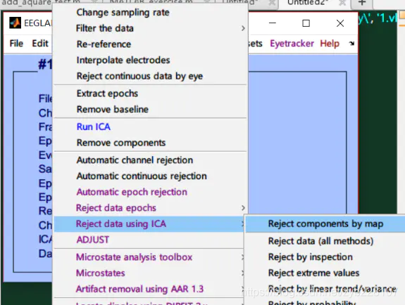This screenshot has width=405, height=305.
Task: Expand the Microstates submenu
Action: tap(149, 273)
